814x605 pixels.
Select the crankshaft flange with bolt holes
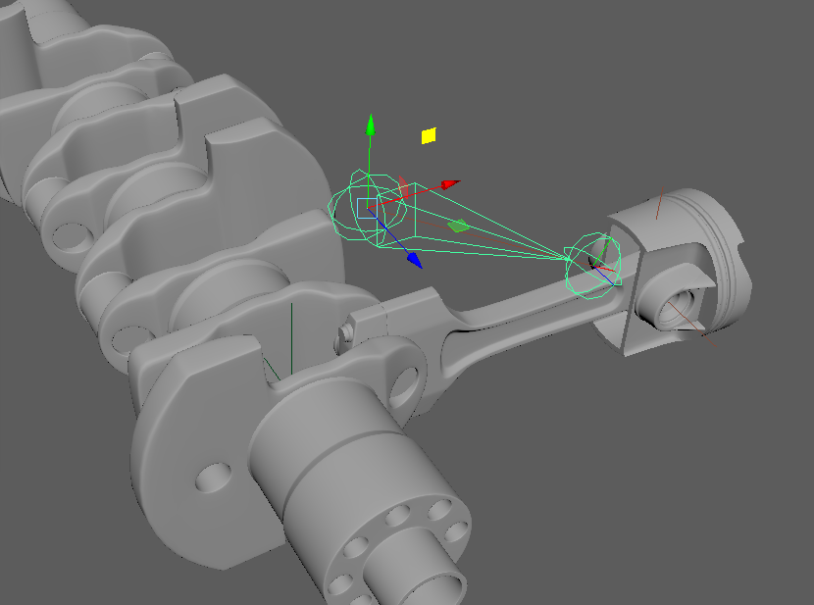tap(400, 545)
